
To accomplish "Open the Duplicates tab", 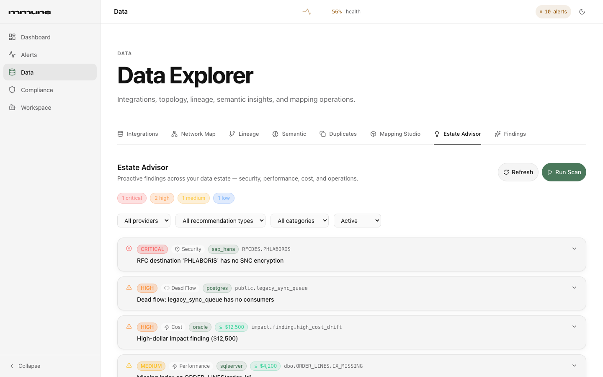I will pyautogui.click(x=338, y=134).
